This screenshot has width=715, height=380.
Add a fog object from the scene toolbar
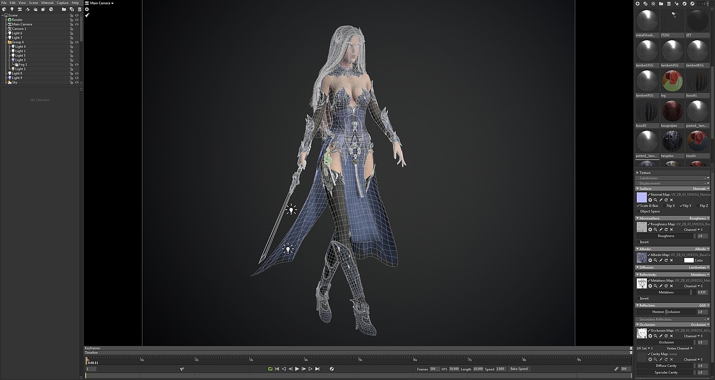35,9
